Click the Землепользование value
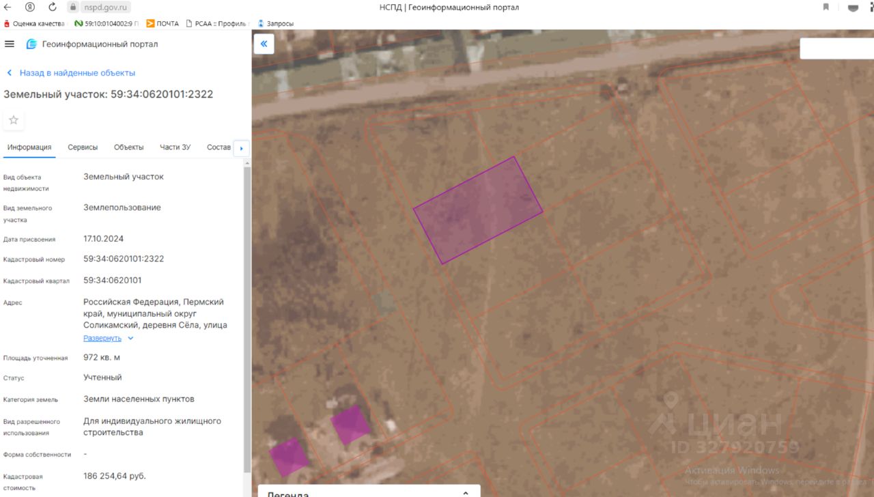 122,208
